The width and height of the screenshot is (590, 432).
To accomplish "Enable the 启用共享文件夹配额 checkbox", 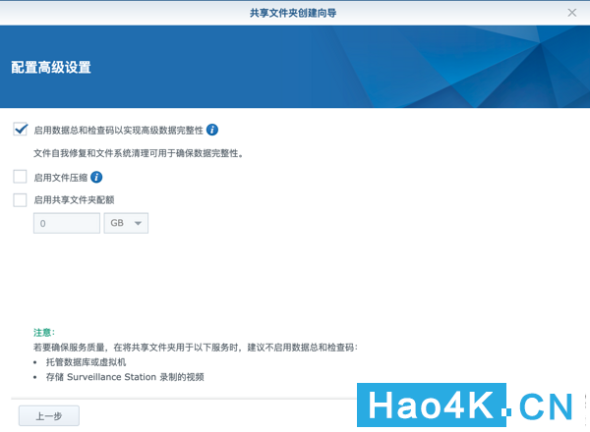I will click(x=20, y=200).
